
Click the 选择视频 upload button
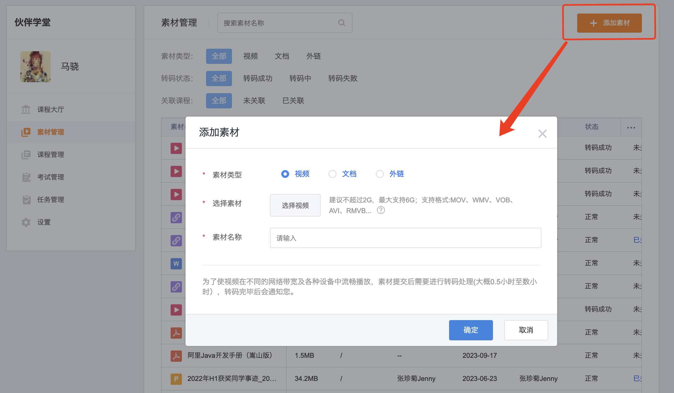[295, 205]
